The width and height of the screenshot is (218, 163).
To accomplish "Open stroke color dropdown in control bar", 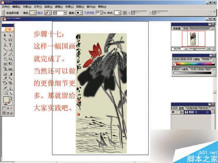I will [x=50, y=13].
